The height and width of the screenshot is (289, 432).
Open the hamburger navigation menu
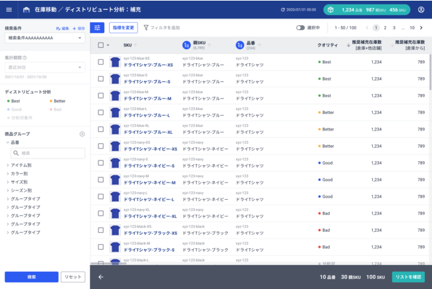click(9, 10)
